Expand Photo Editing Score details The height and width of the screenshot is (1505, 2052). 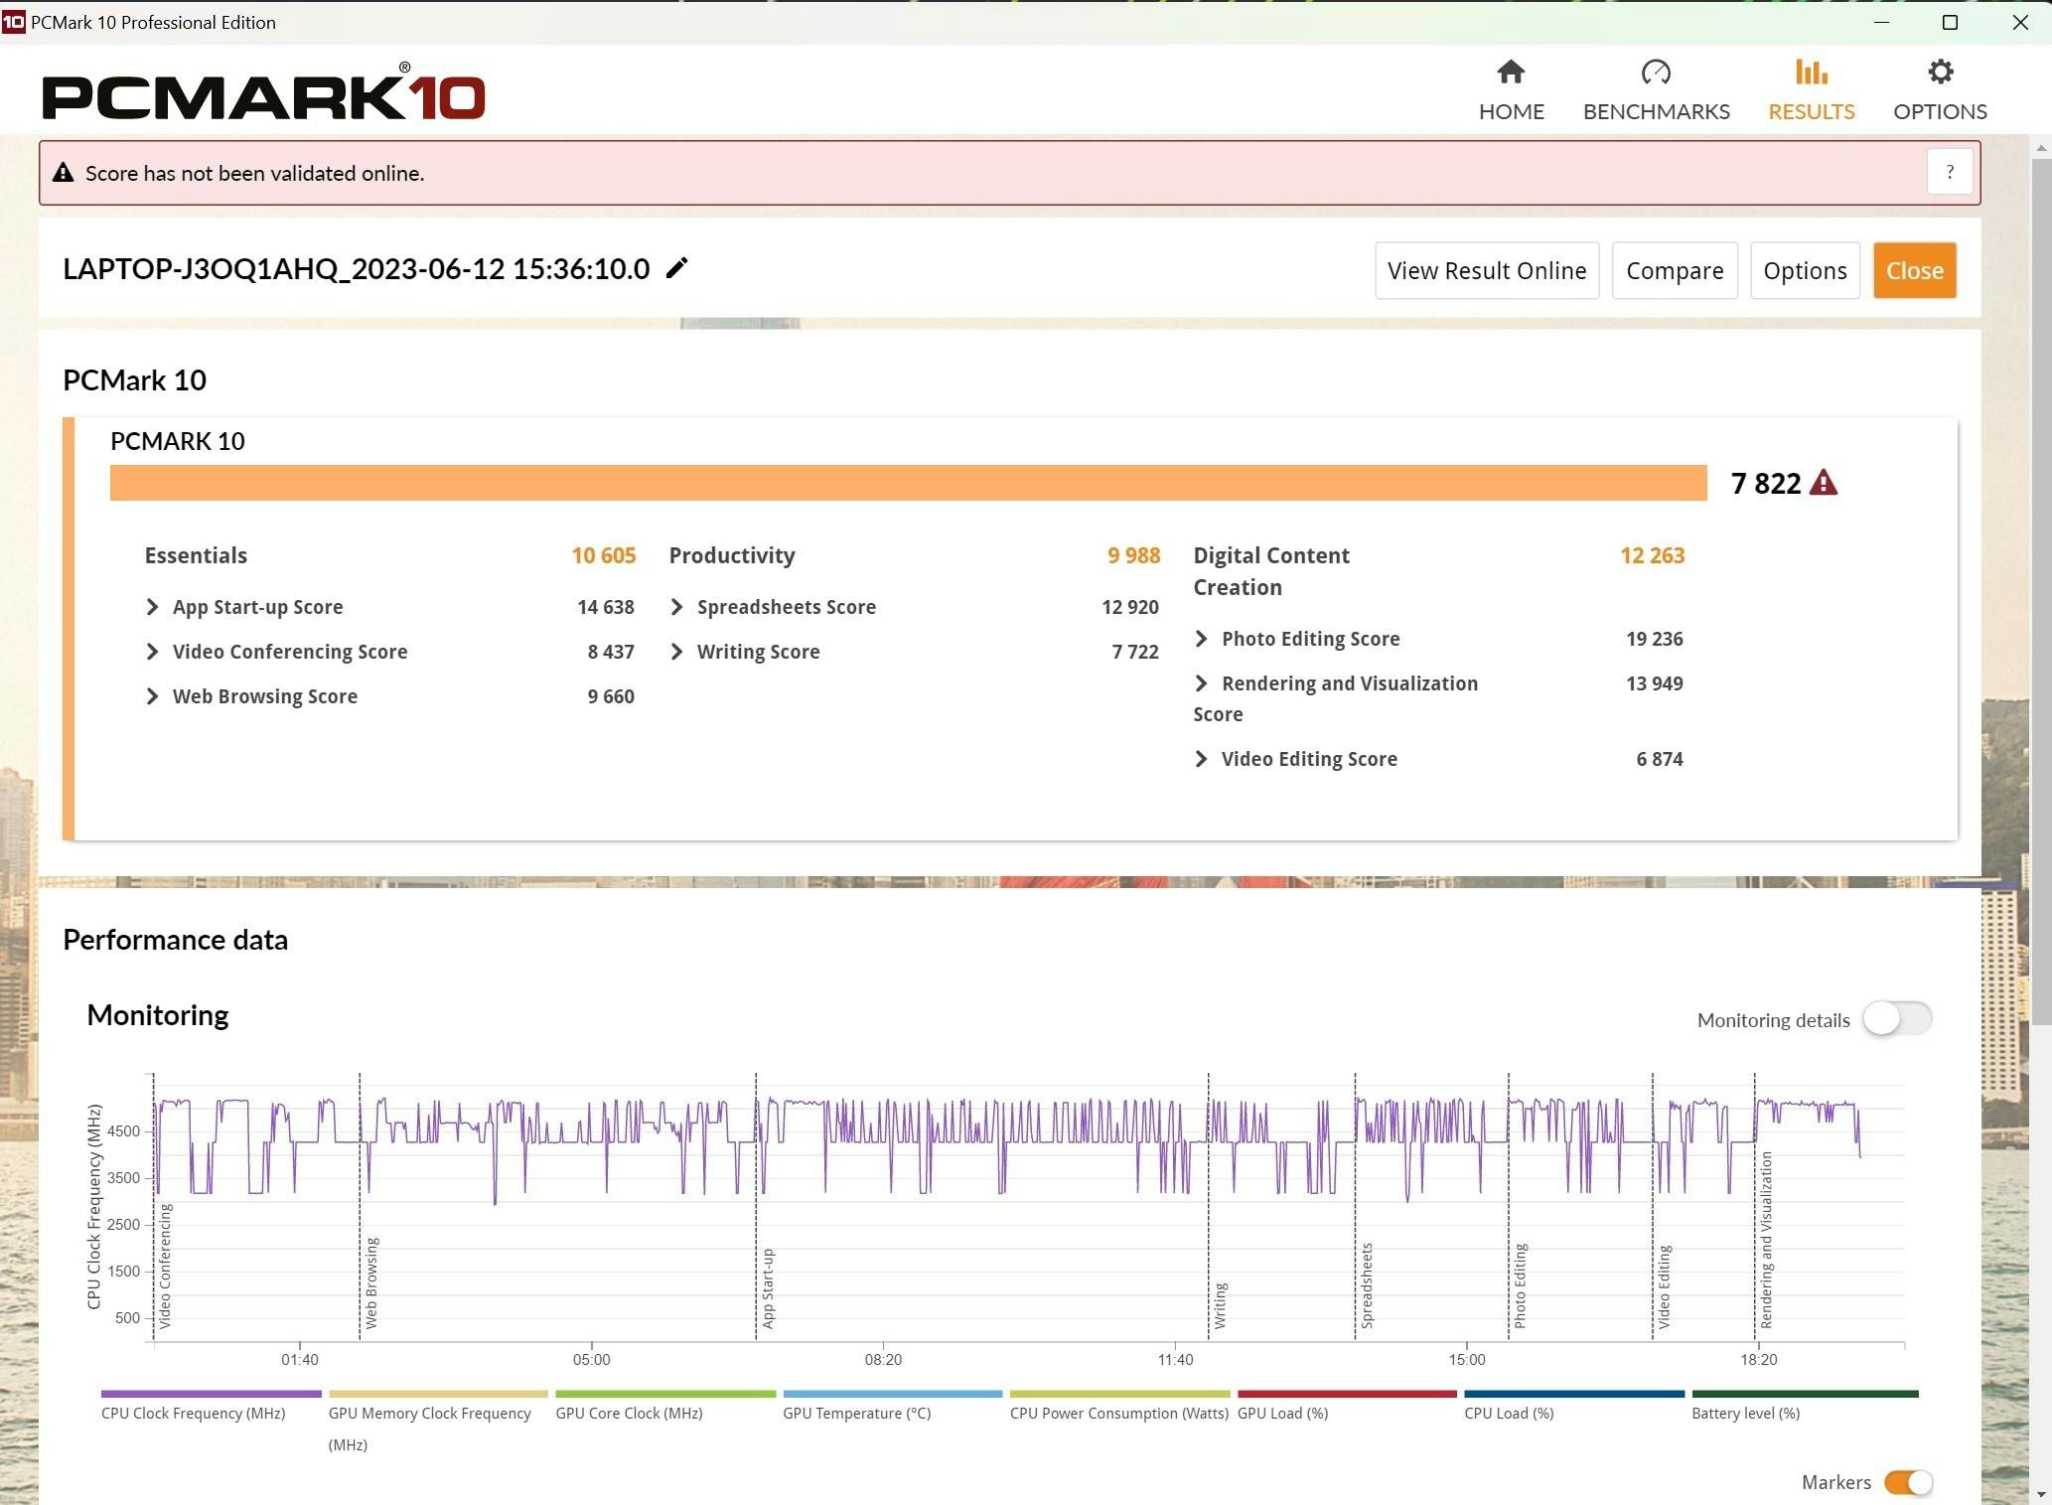click(x=1201, y=639)
